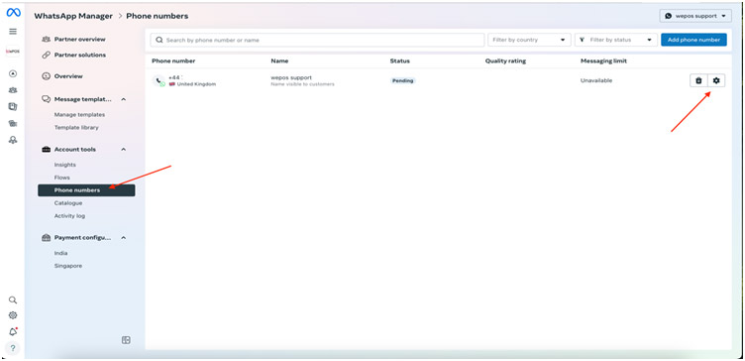The width and height of the screenshot is (745, 361).
Task: Click the Status column header
Action: pyautogui.click(x=399, y=60)
